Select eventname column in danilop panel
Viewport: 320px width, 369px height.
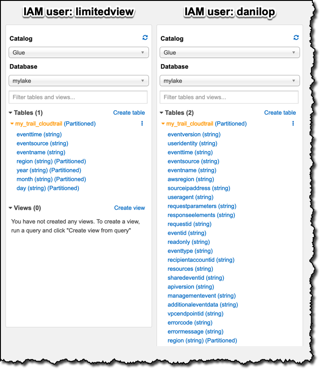(x=192, y=170)
